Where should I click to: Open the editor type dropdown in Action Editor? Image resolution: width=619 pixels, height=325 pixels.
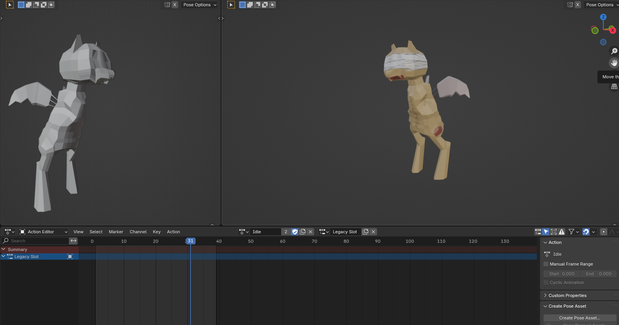point(9,232)
